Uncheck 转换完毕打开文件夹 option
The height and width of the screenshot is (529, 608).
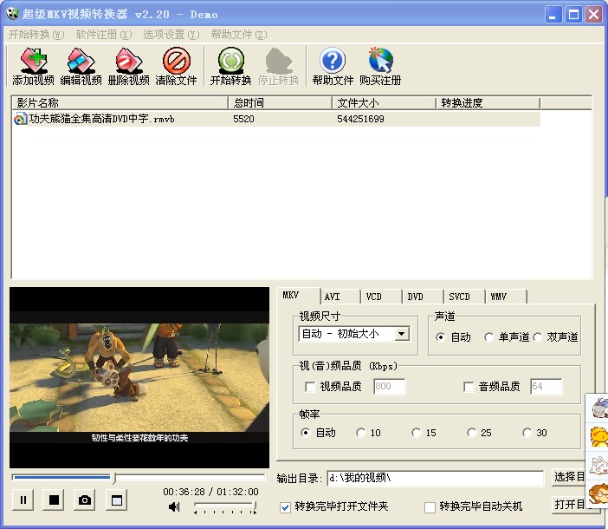[x=285, y=507]
